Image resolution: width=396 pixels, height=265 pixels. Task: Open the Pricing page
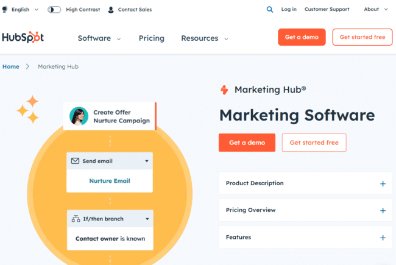coord(152,38)
